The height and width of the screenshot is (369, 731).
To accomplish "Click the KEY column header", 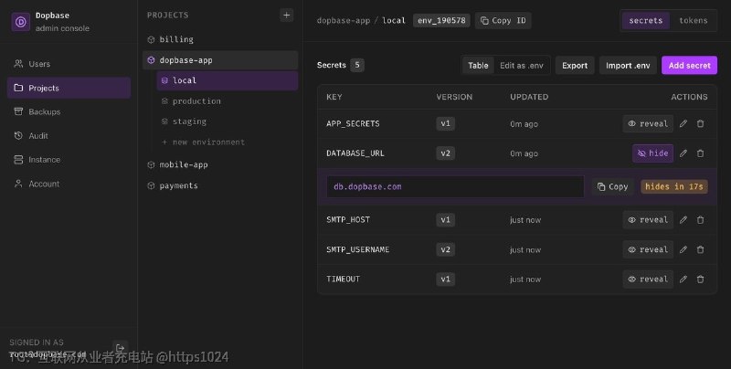I will (334, 97).
